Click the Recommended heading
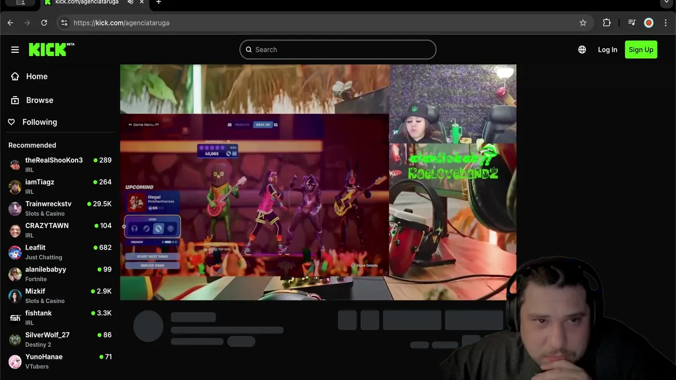The height and width of the screenshot is (380, 676). point(32,145)
